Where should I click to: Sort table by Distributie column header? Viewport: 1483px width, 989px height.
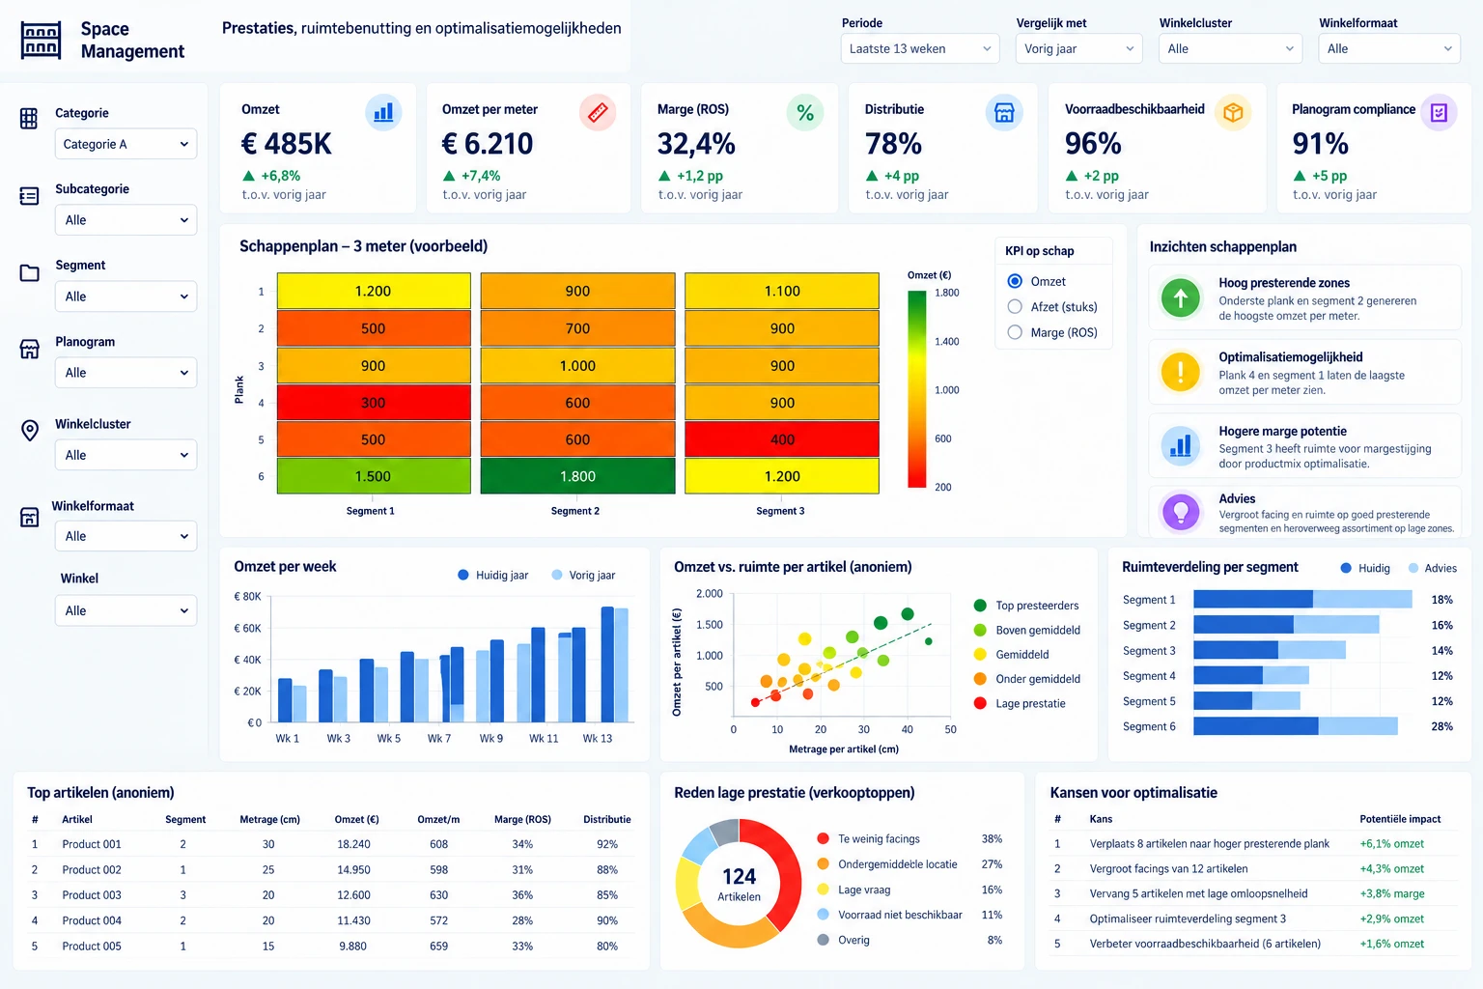[606, 819]
